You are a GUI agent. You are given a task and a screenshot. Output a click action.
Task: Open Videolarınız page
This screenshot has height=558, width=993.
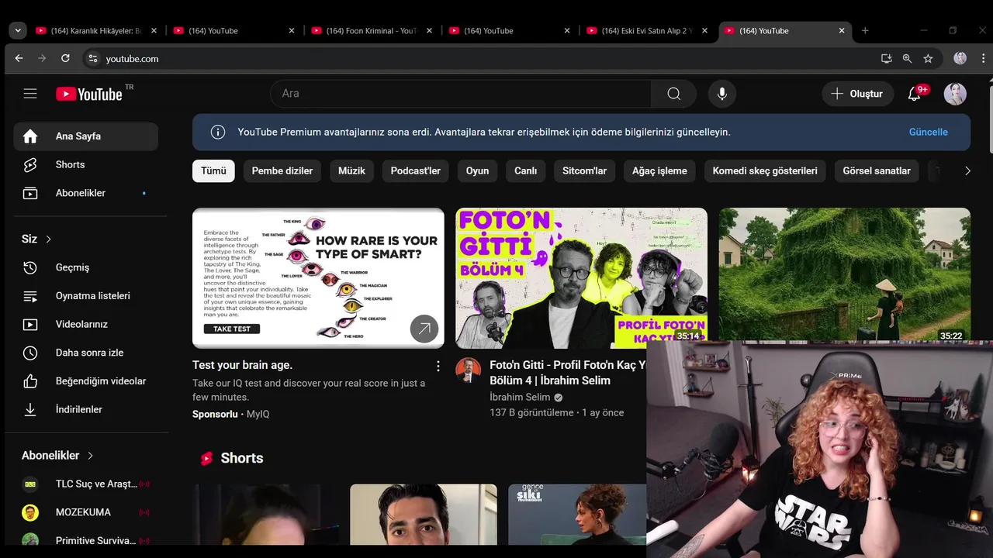click(x=85, y=324)
